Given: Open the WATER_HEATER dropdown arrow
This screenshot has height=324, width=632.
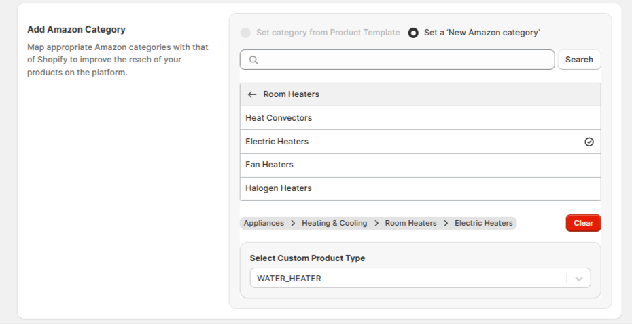Looking at the screenshot, I should click(579, 279).
